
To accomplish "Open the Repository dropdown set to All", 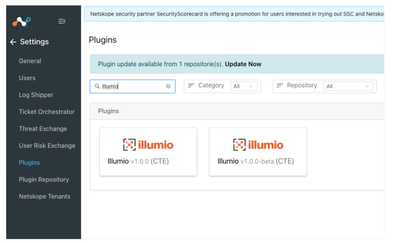I will pos(348,86).
